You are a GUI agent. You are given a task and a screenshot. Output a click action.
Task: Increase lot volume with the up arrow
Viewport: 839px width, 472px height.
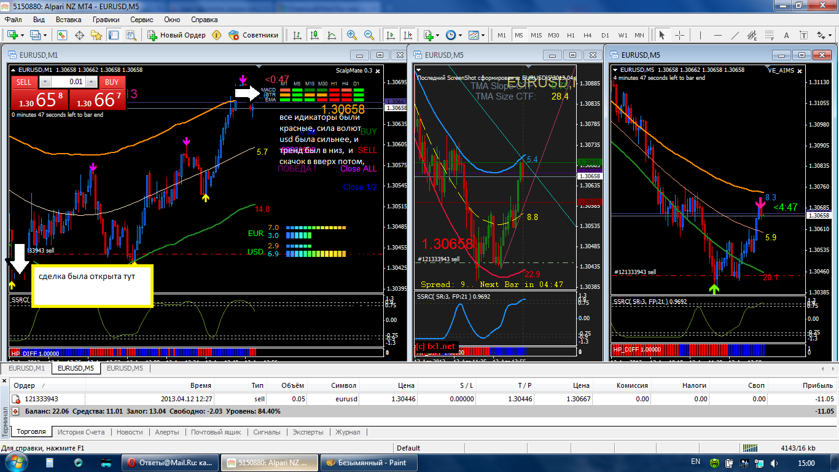[92, 82]
